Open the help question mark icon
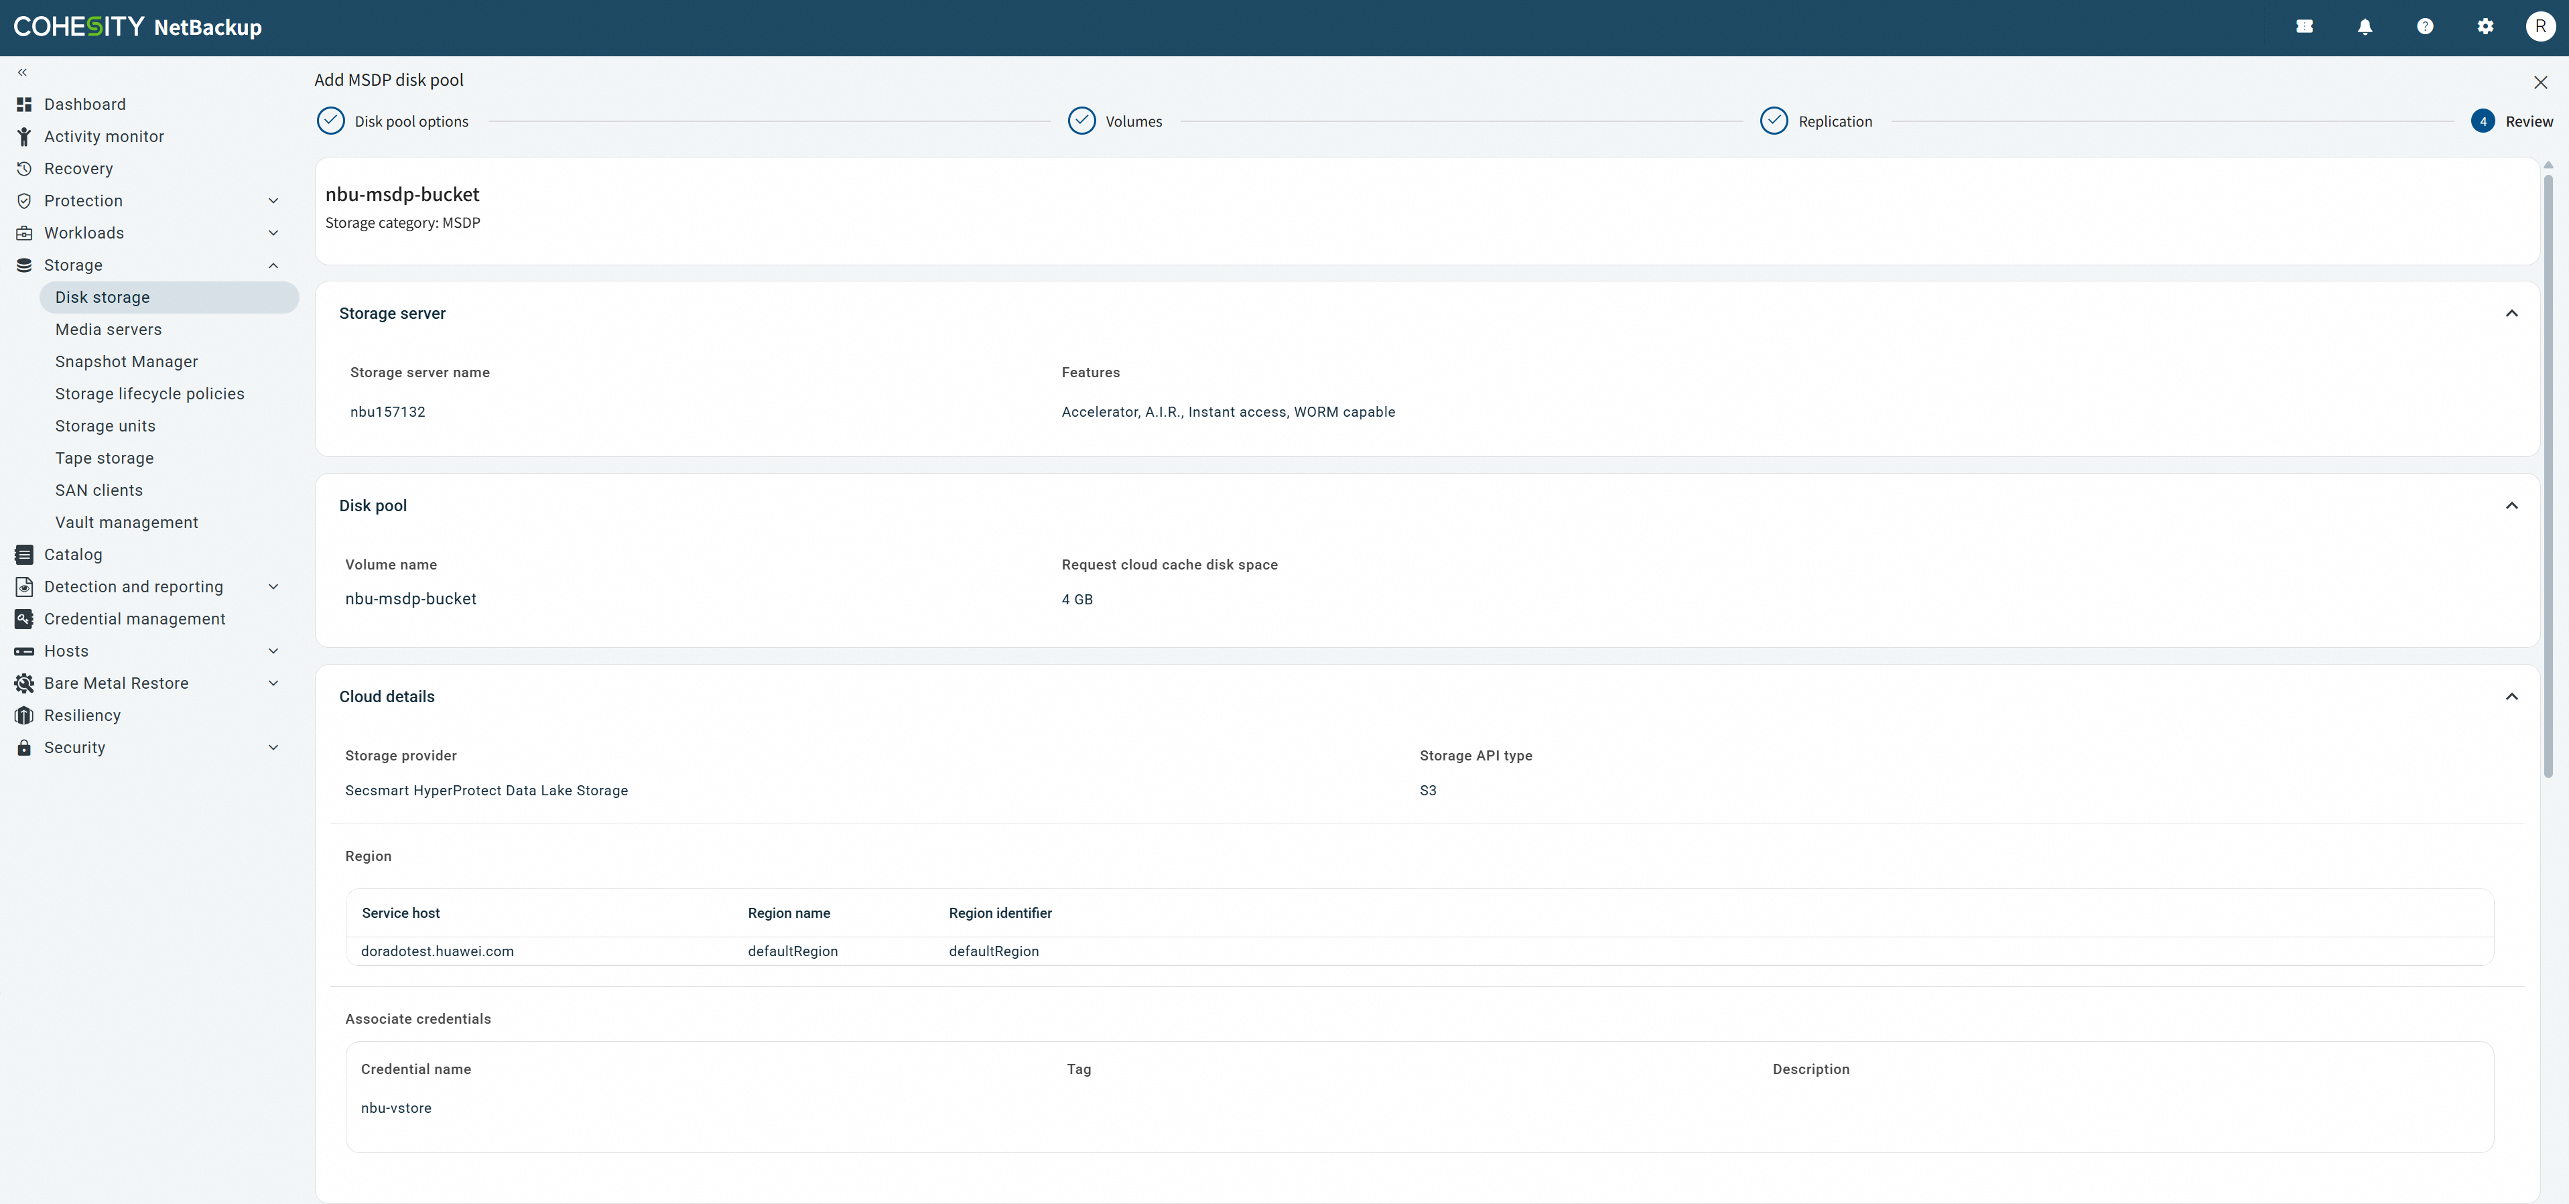This screenshot has width=2569, height=1204. (2426, 27)
